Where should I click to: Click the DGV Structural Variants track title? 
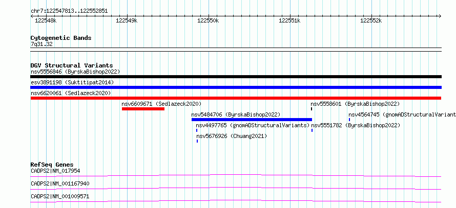[x=72, y=65]
